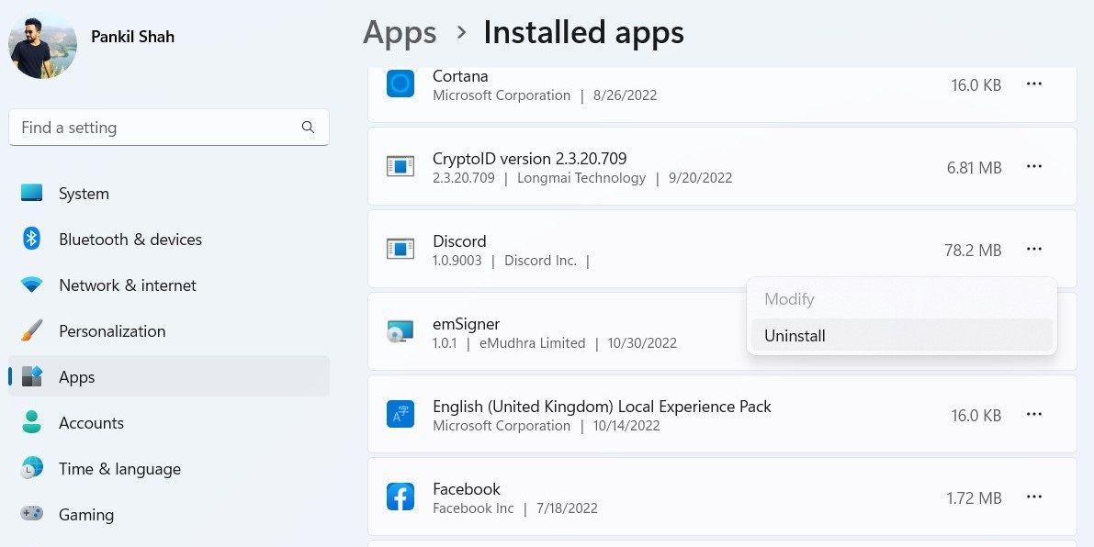Click the three-dot menu for Discord
This screenshot has width=1094, height=547.
[1034, 249]
